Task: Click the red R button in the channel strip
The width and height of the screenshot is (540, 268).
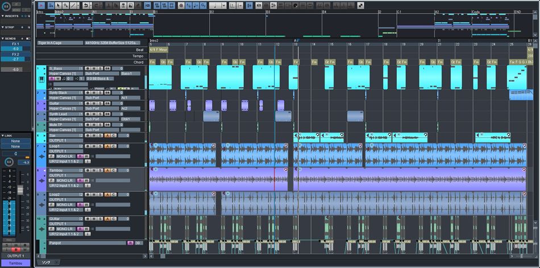Action: (x=15, y=249)
